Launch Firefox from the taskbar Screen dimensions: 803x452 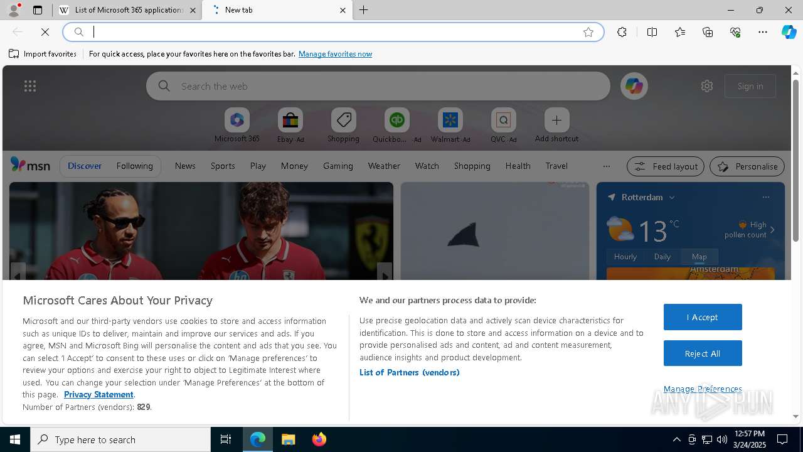pyautogui.click(x=319, y=439)
